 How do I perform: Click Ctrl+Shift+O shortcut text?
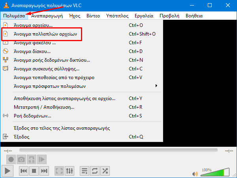pyautogui.click(x=142, y=34)
